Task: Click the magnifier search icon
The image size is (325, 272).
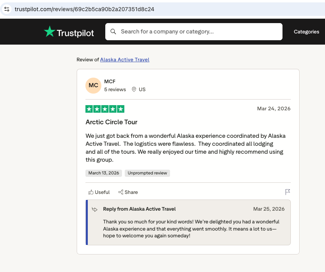Action: (113, 31)
